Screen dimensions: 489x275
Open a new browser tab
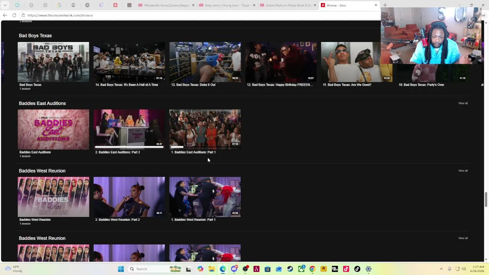click(x=385, y=5)
